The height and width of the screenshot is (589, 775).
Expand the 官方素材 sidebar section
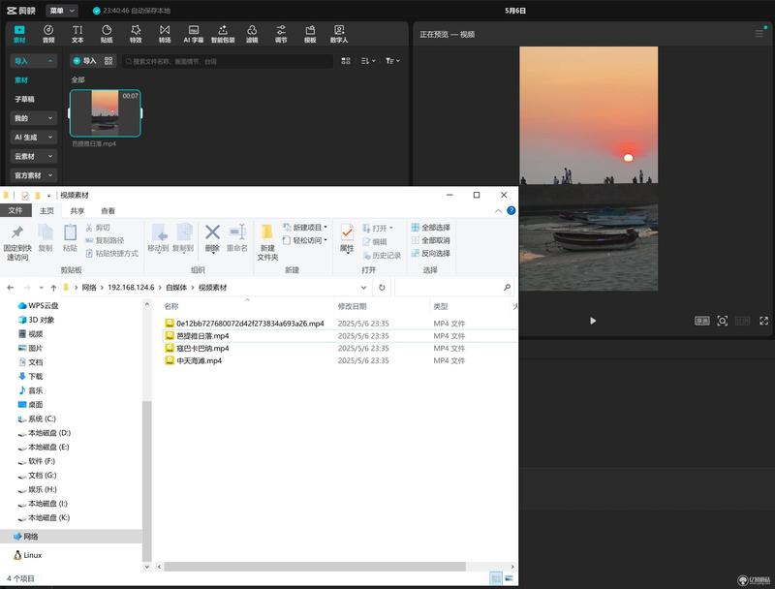33,175
